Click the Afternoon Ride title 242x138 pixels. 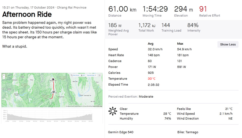point(27,14)
